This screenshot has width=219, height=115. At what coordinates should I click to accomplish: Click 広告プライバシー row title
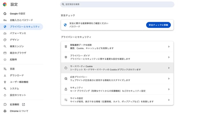[x=79, y=77]
